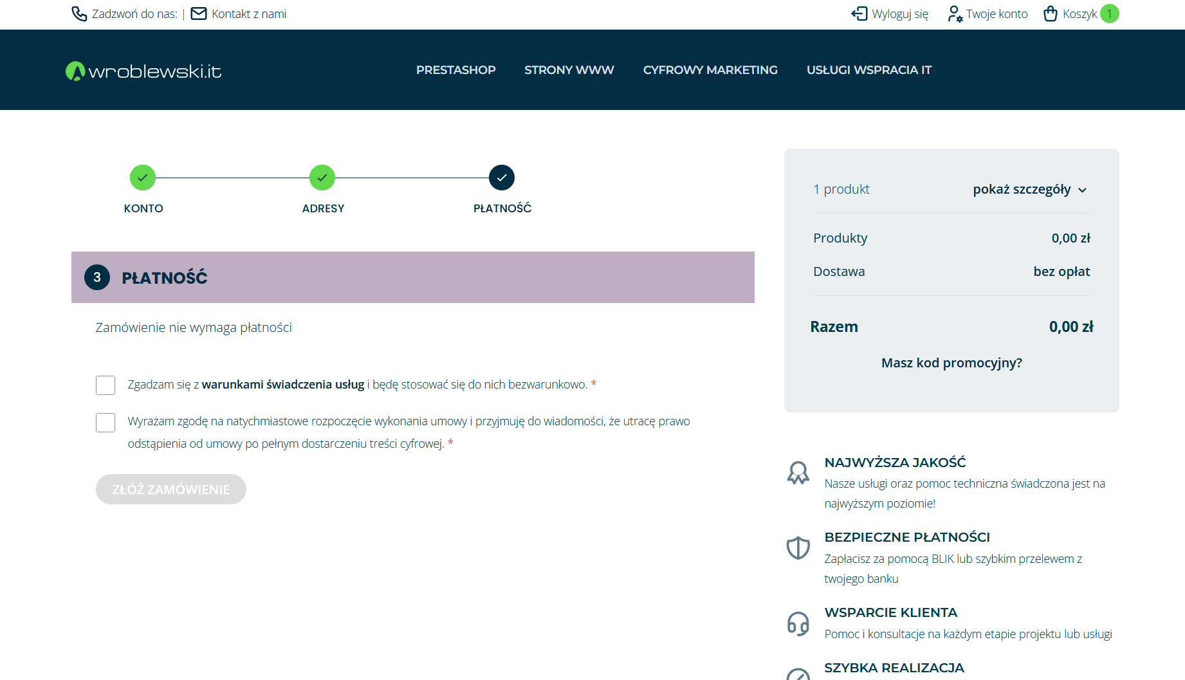
Task: Expand the Masz kod promocyjny section
Action: (951, 363)
